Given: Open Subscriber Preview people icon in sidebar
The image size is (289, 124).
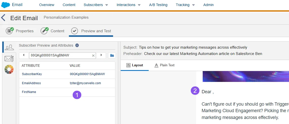Looking at the screenshot, I should tap(9, 47).
